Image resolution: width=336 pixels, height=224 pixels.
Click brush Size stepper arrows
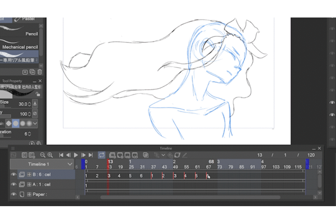(29, 104)
